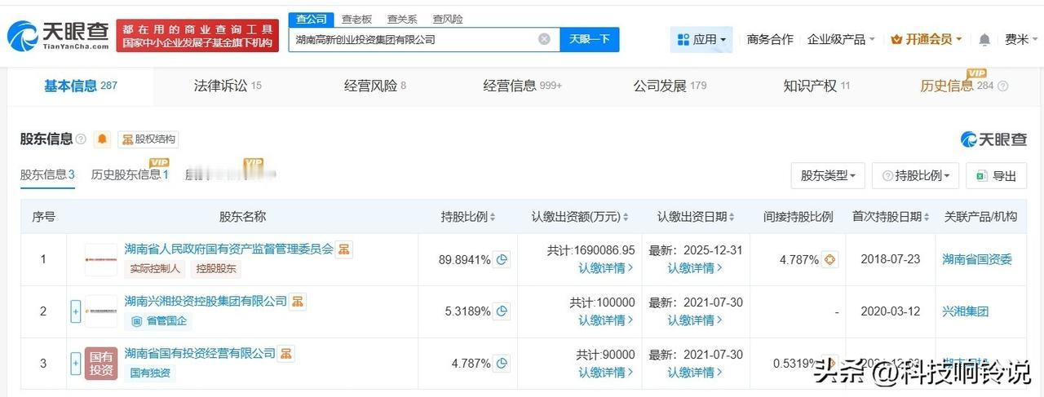This screenshot has height=397, width=1044.
Task: Click the 商务合作 header link
Action: 770,39
